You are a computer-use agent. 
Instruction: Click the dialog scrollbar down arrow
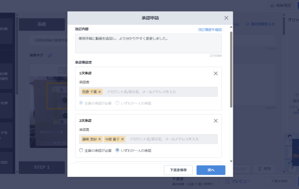tap(231, 161)
